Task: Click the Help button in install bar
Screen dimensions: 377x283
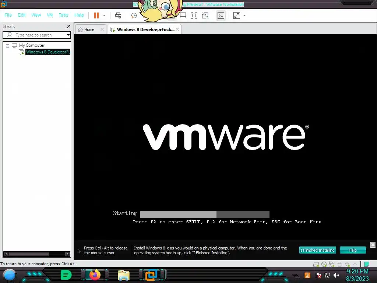Action: 353,250
